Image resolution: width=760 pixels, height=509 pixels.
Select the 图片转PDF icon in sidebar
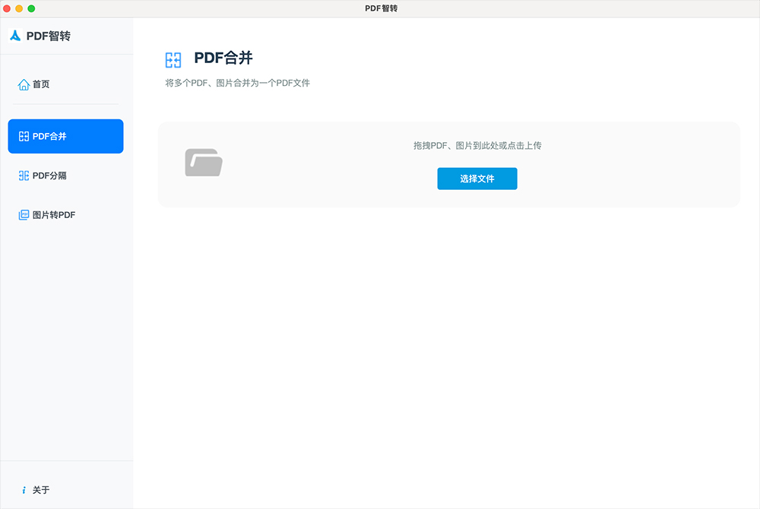click(x=23, y=215)
